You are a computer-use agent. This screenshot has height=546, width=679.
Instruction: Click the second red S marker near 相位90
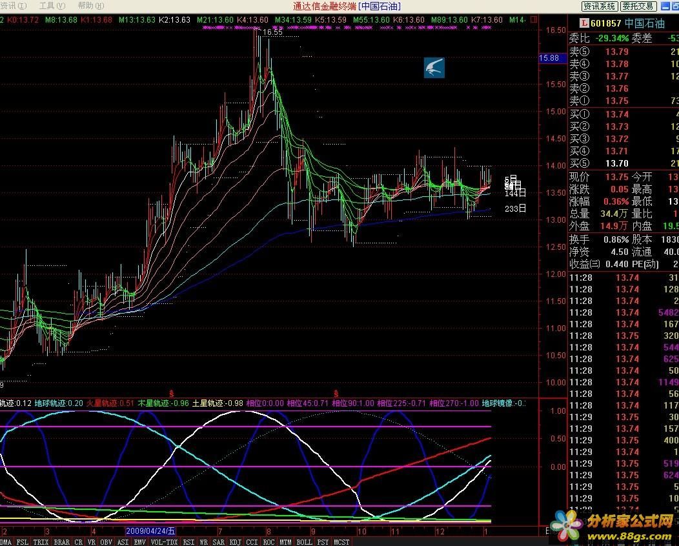click(336, 394)
